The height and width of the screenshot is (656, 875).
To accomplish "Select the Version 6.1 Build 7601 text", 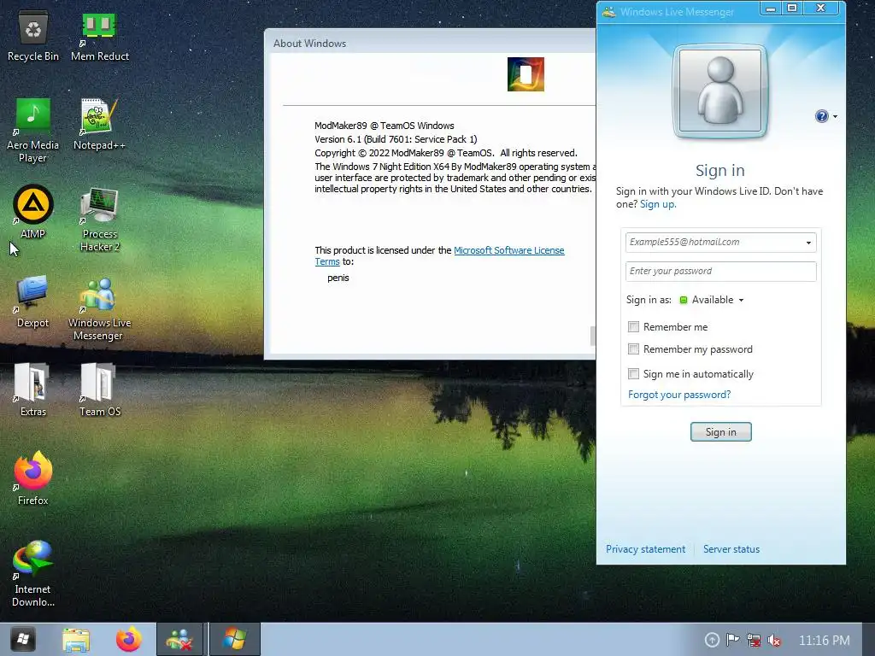I will click(396, 139).
